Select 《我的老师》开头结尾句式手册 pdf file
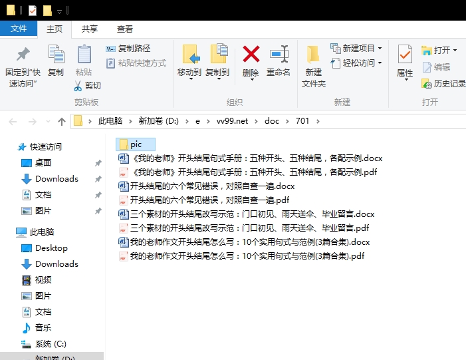 pos(247,172)
